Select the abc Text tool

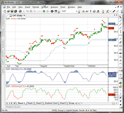[x=121, y=53]
